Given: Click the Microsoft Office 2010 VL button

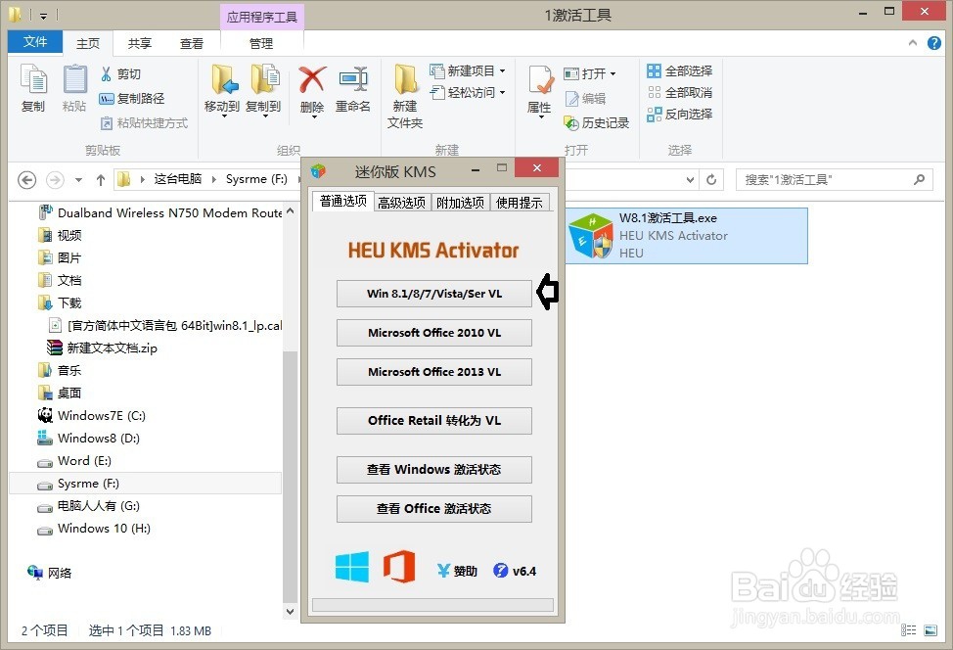Looking at the screenshot, I should (x=434, y=333).
